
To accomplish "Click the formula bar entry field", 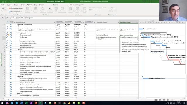I will (82, 18).
